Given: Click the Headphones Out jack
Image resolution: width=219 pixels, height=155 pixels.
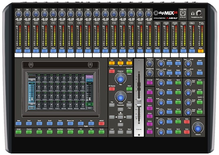Looking at the screenshot, I should coord(199,13).
